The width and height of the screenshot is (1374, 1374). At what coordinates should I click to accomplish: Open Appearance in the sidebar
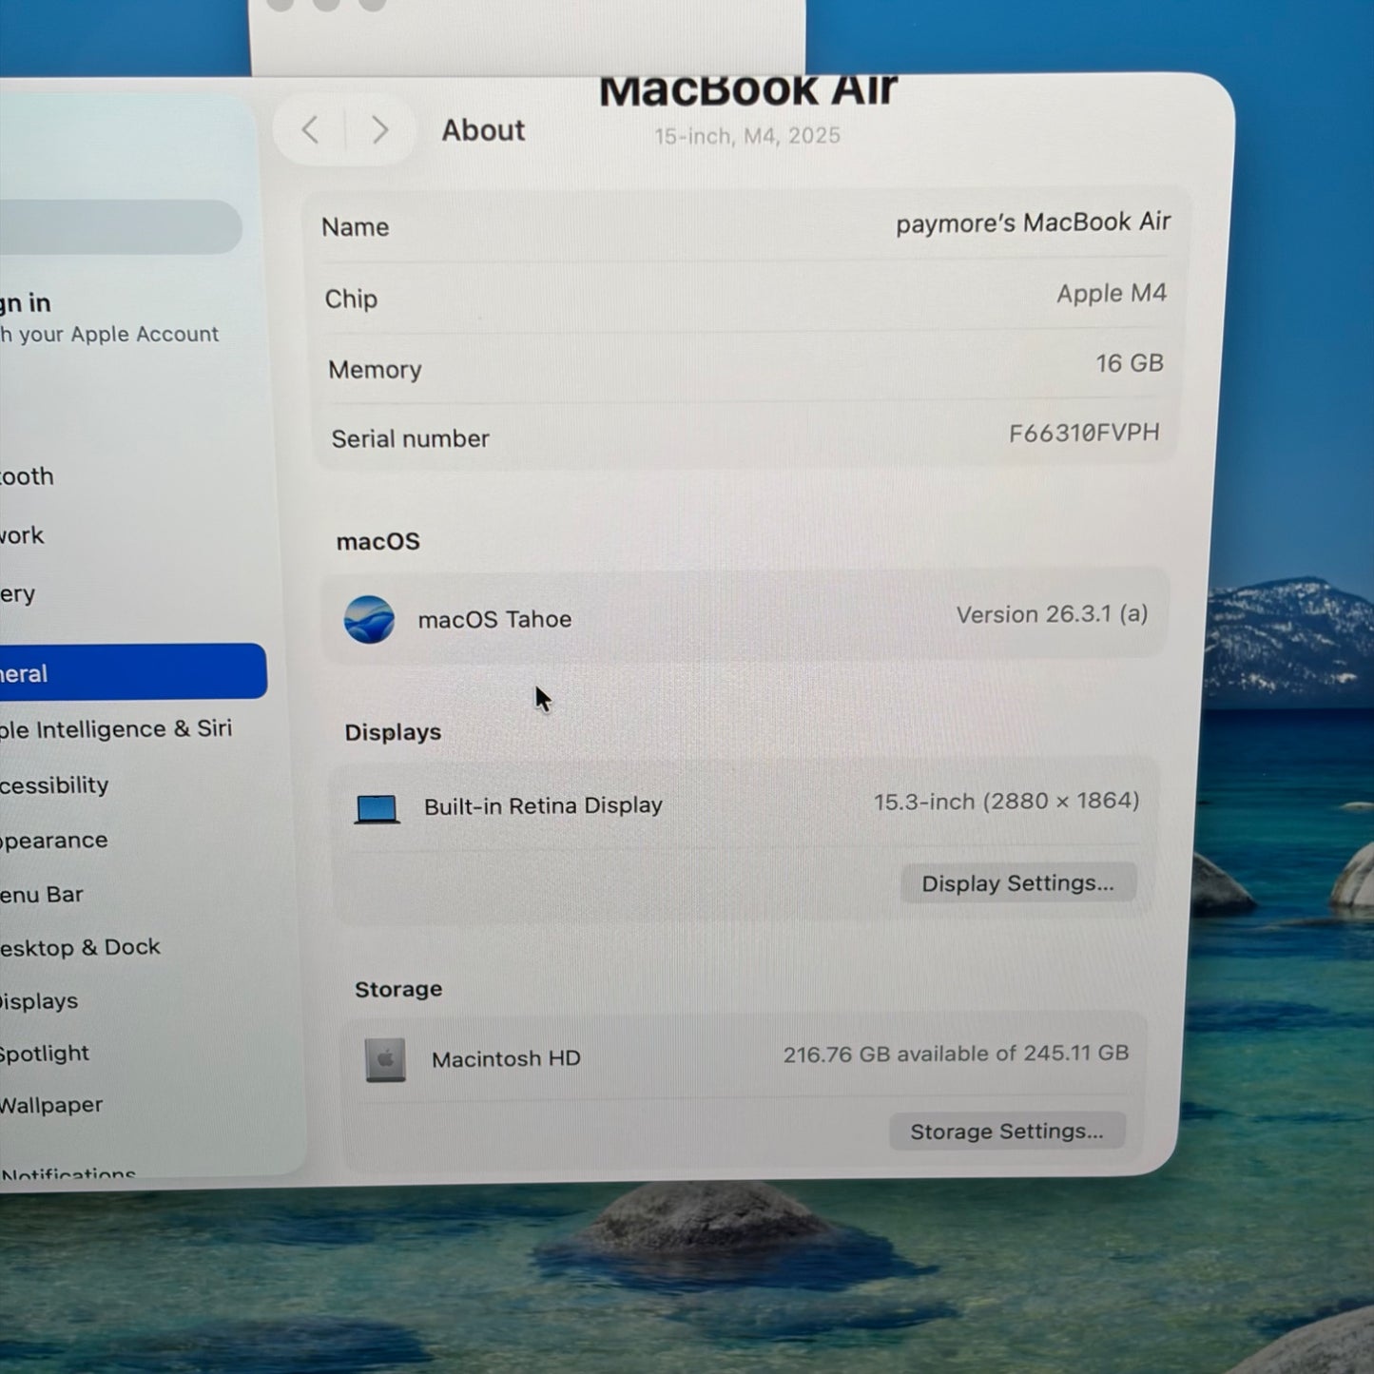pos(54,841)
